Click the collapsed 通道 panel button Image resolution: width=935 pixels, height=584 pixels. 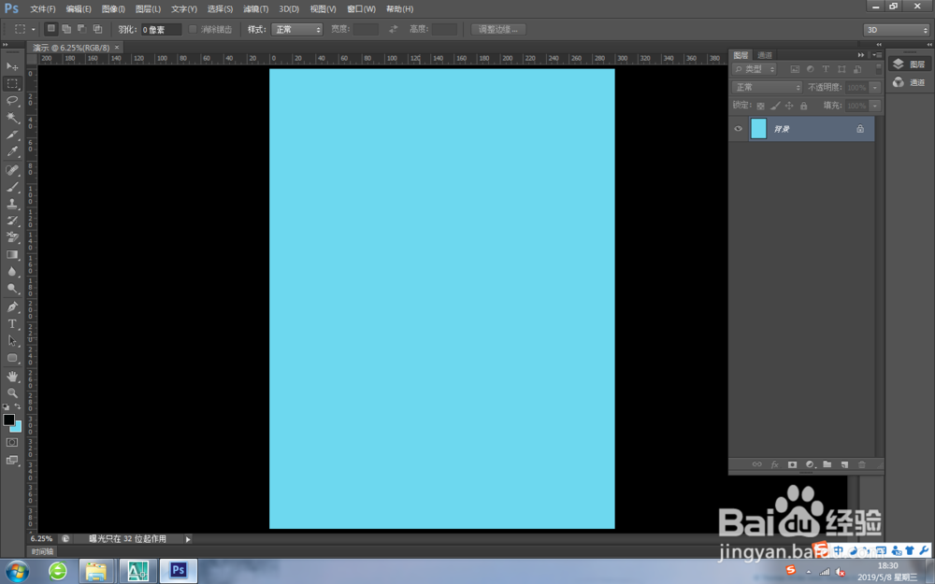pos(910,82)
